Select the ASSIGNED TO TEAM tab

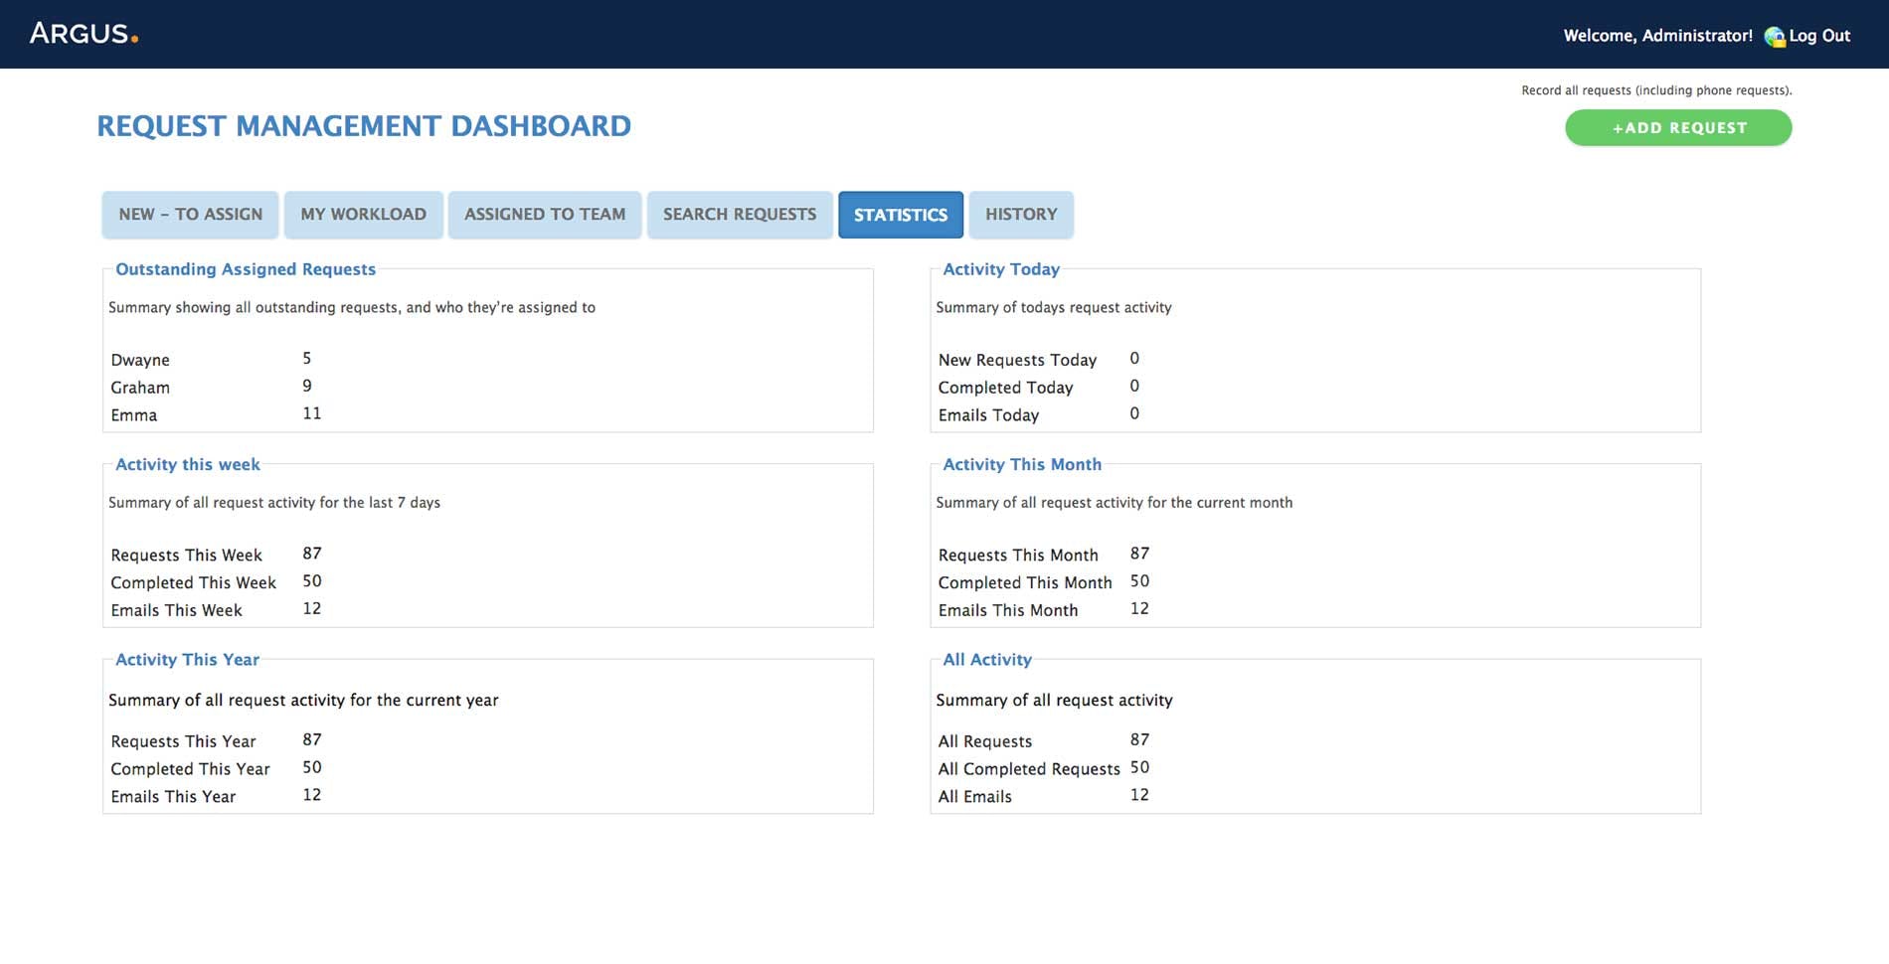[545, 214]
